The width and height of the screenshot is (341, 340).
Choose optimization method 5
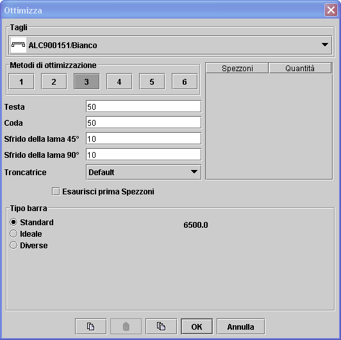(152, 81)
